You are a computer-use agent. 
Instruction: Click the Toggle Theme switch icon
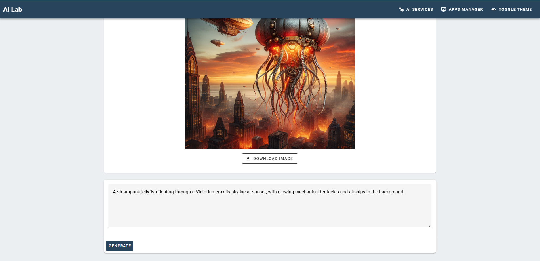(493, 10)
